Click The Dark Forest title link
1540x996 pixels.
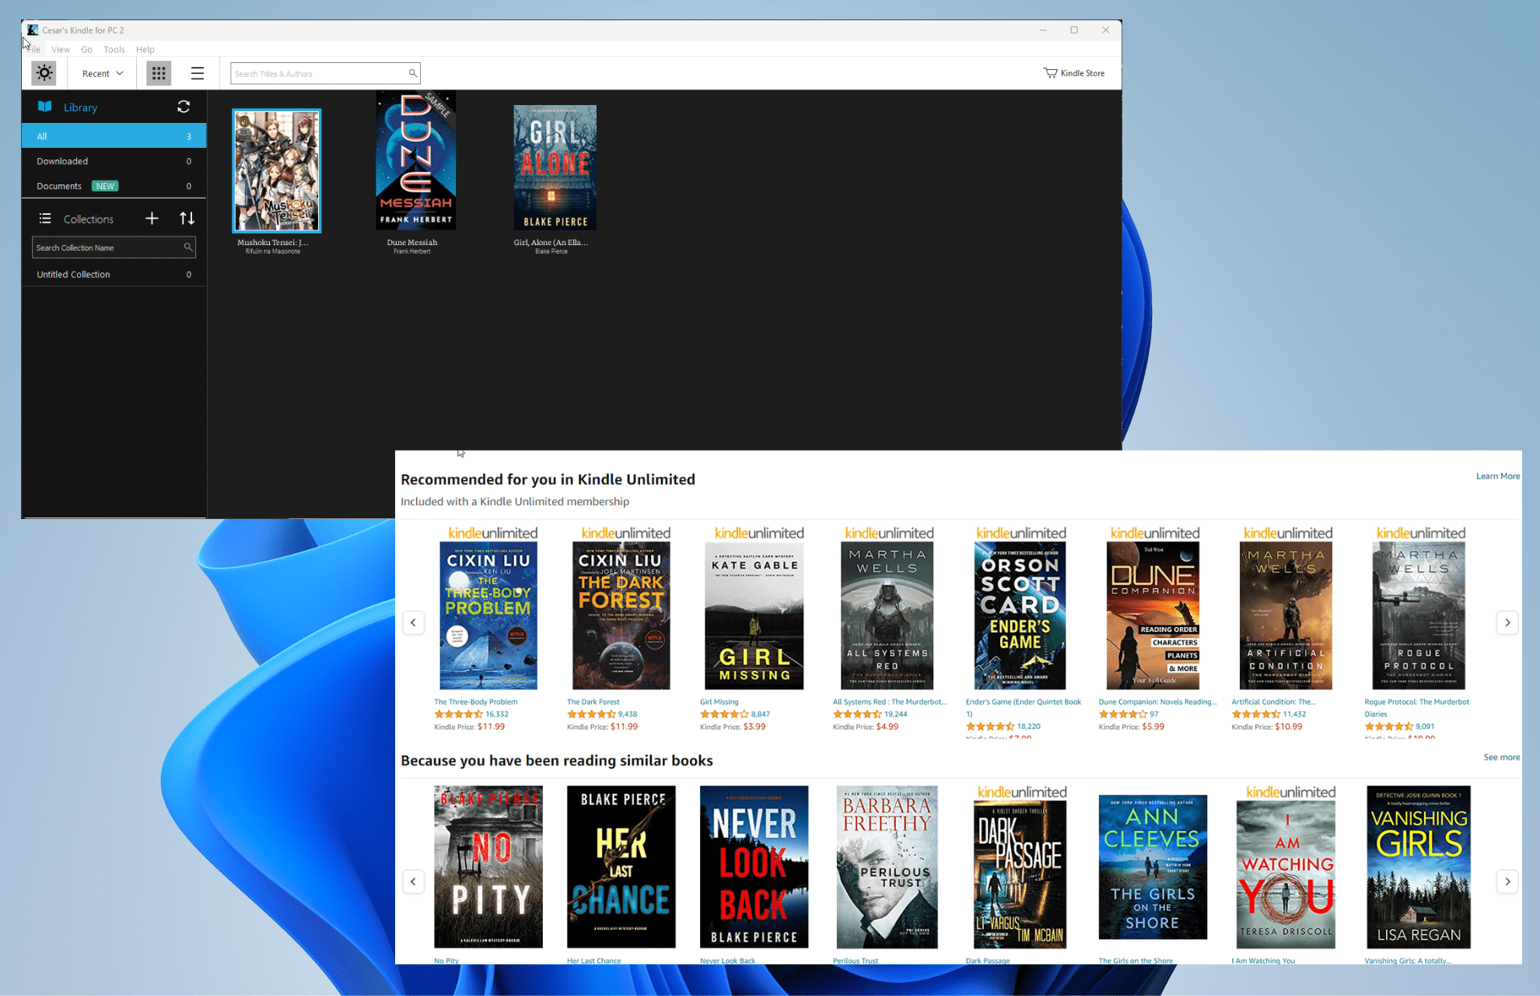593,702
